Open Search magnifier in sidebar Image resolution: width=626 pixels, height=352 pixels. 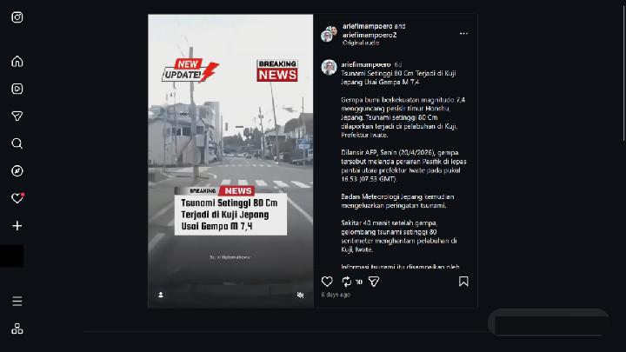click(x=17, y=143)
